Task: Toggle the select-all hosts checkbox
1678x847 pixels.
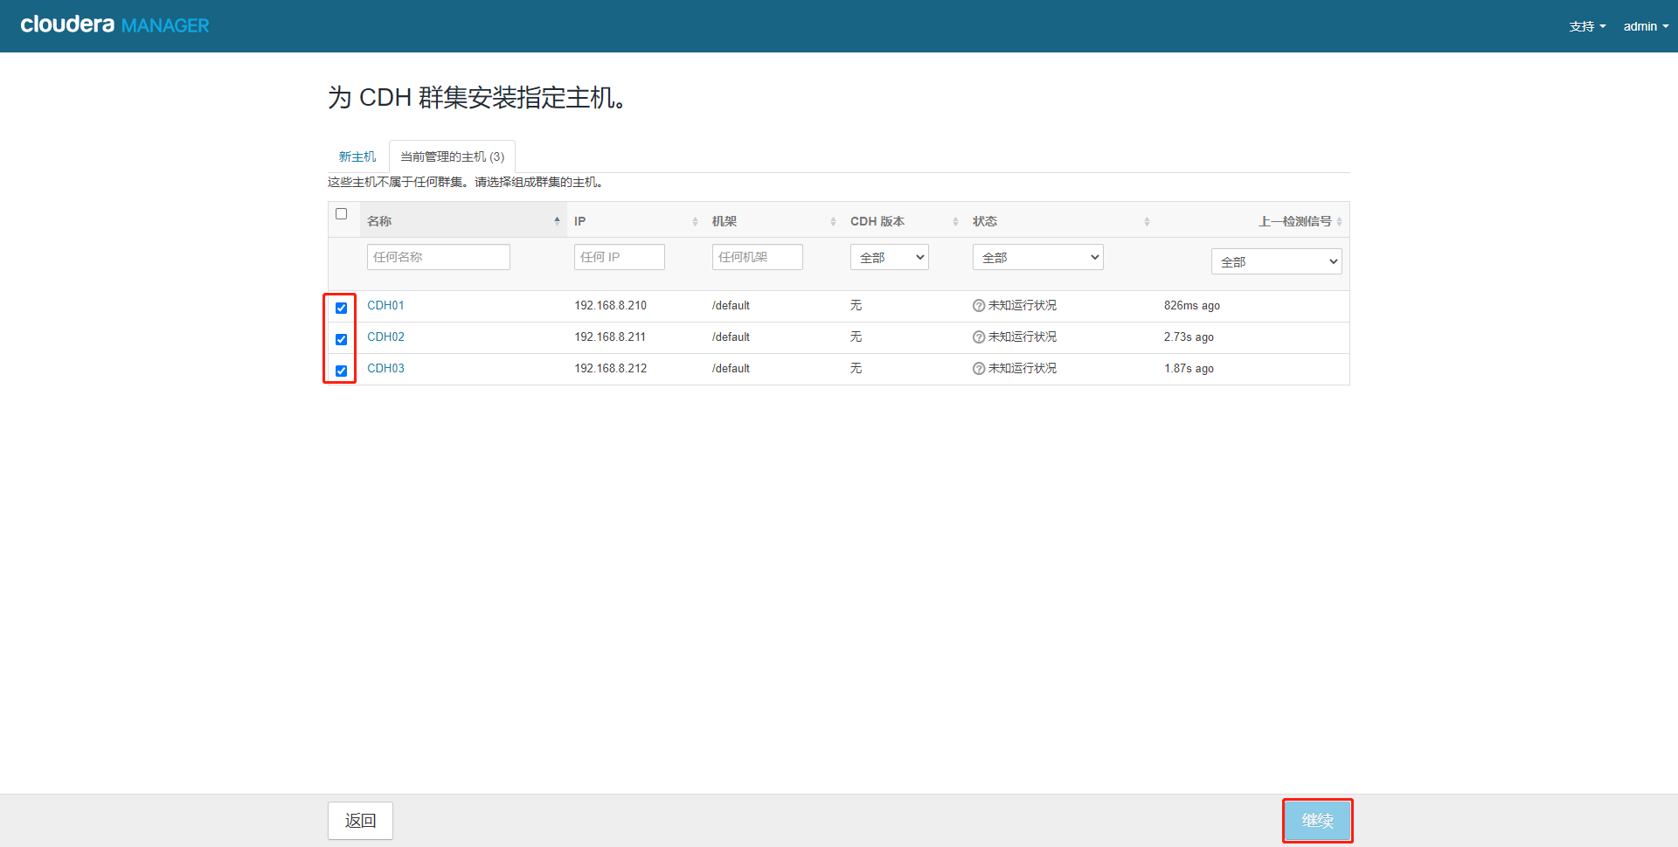Action: tap(341, 213)
